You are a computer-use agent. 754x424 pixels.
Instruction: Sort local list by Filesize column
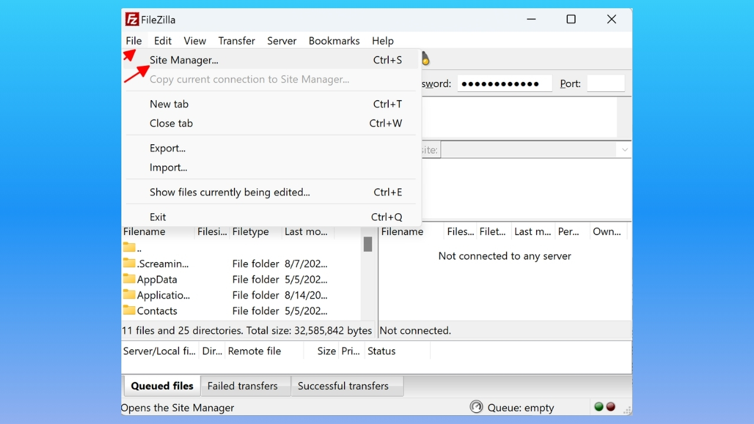[x=212, y=232]
